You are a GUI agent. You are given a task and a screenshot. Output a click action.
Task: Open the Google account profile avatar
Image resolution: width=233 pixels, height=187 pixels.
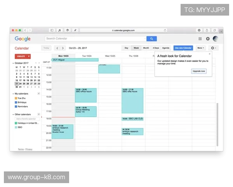click(x=216, y=39)
